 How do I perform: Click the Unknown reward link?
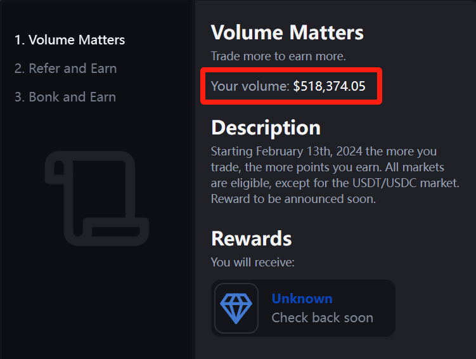point(302,299)
